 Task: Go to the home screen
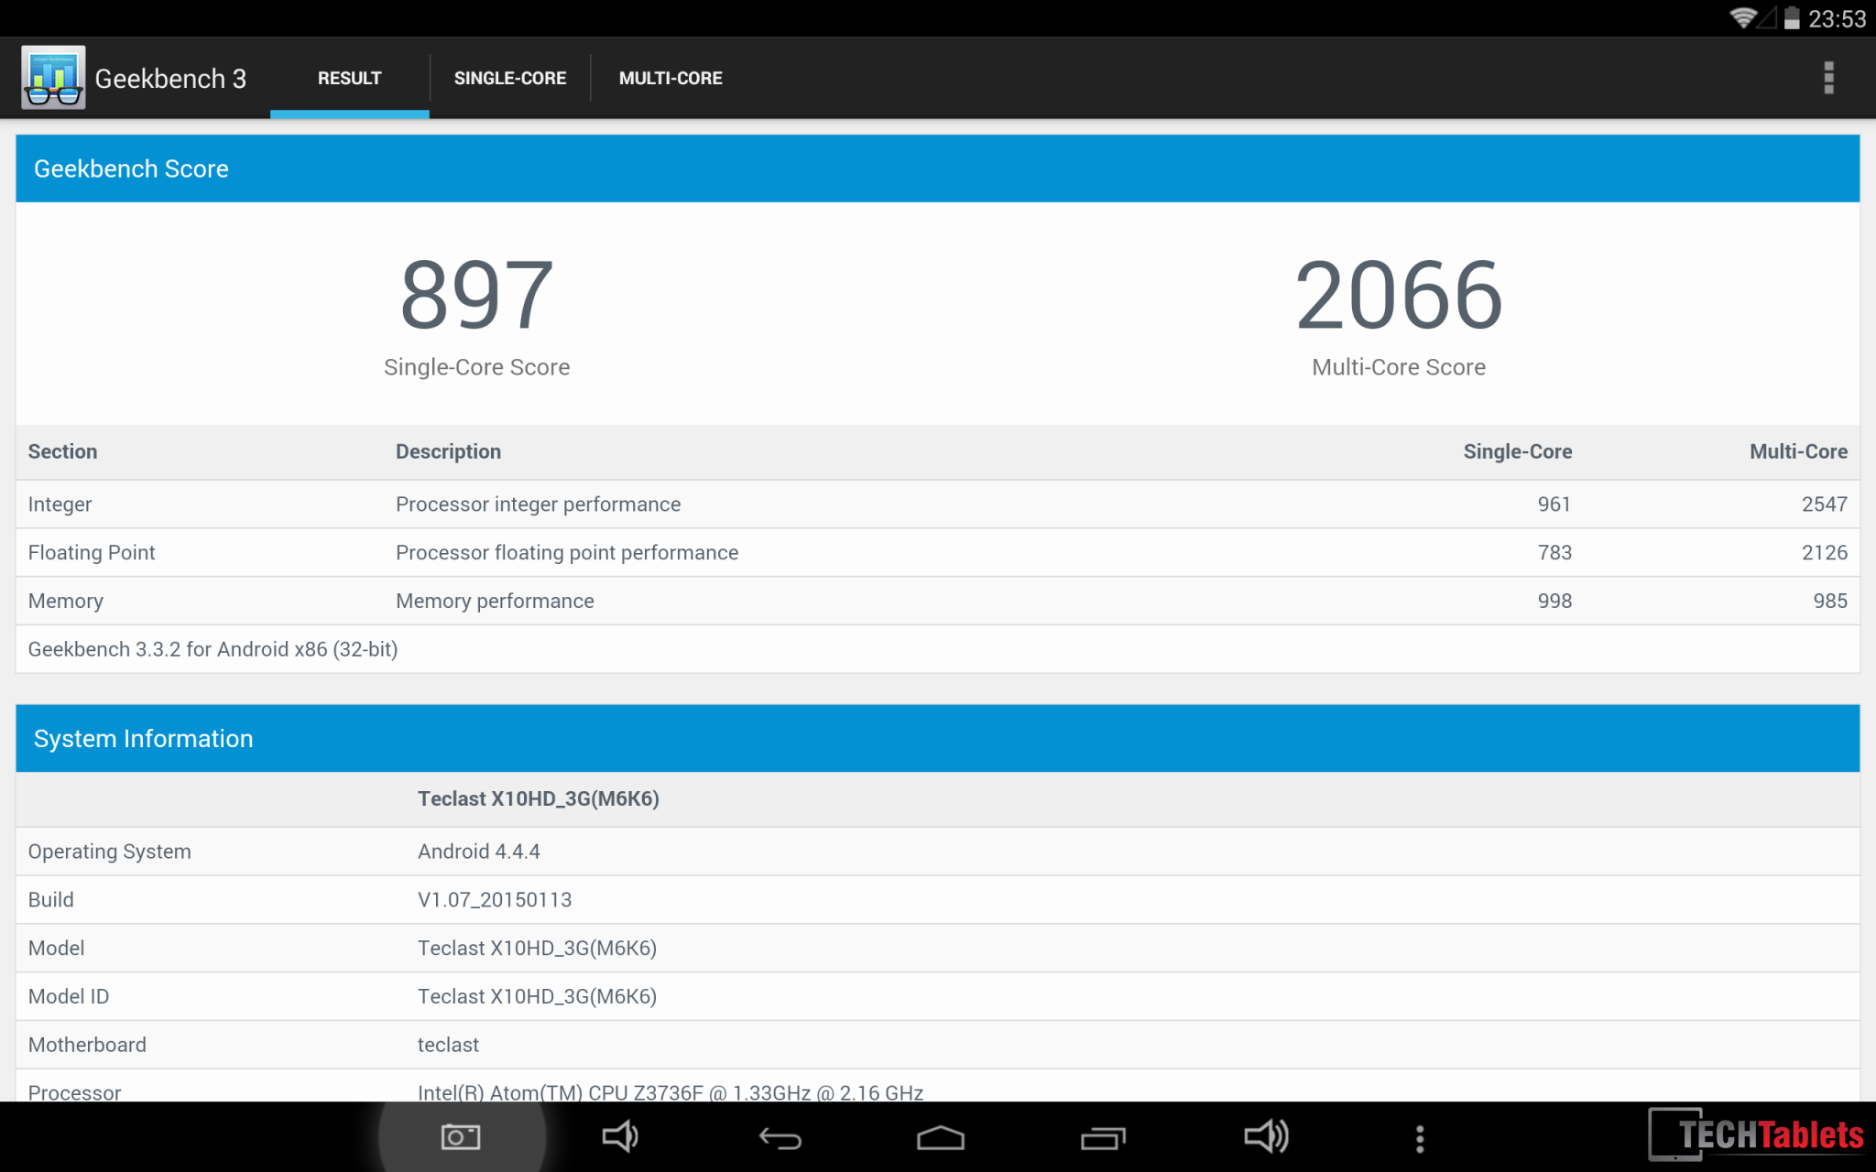[x=941, y=1137]
